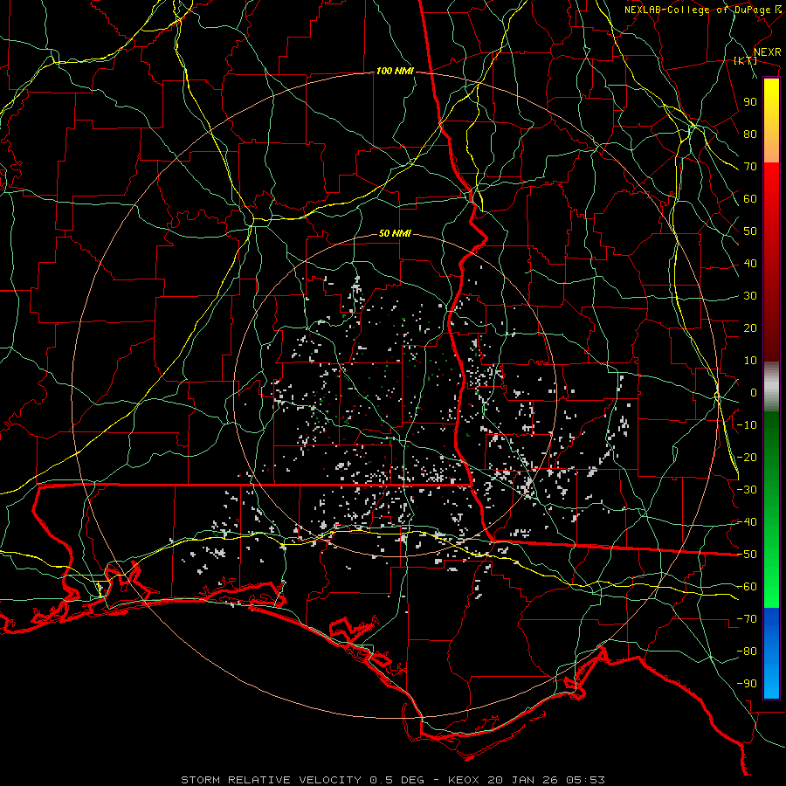Image resolution: width=786 pixels, height=786 pixels.
Task: Click the 0 value on the velocity scale
Action: tap(754, 392)
